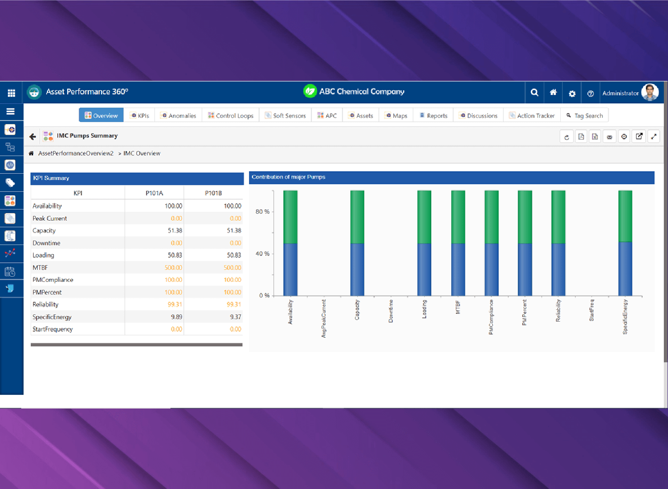Open the app grid launcher icon
The image size is (668, 489).
(x=11, y=93)
